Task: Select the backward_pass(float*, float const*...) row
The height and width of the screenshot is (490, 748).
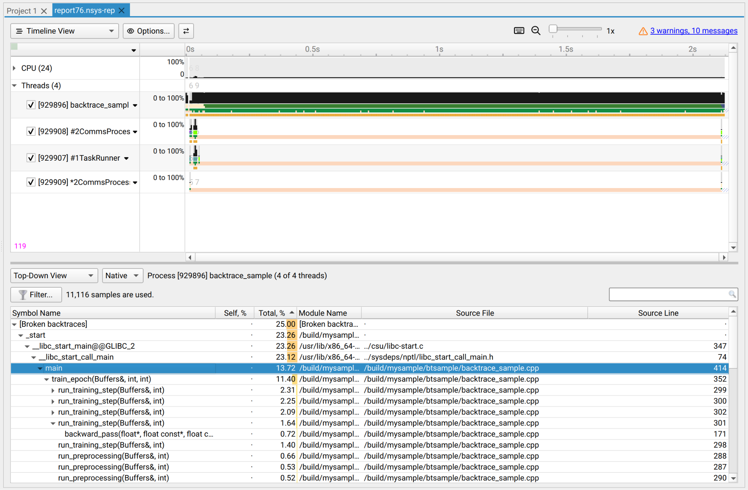Action: (370, 434)
